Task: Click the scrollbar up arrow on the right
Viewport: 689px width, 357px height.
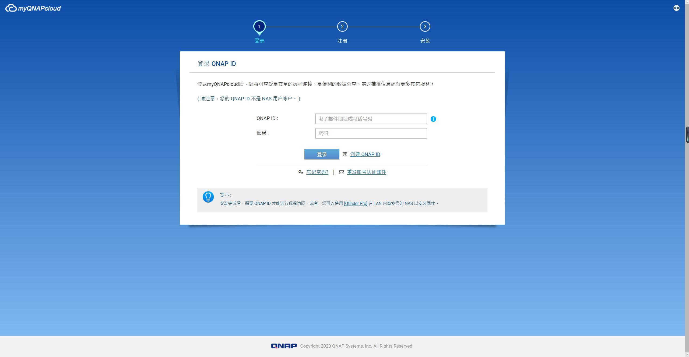Action: pos(687,2)
